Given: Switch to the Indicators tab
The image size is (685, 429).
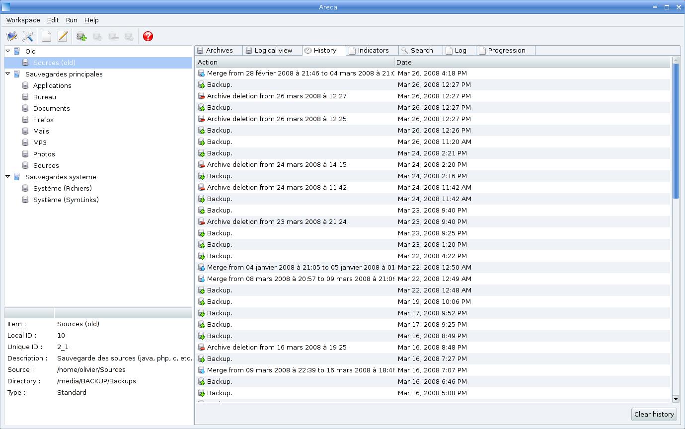Looking at the screenshot, I should coord(373,50).
